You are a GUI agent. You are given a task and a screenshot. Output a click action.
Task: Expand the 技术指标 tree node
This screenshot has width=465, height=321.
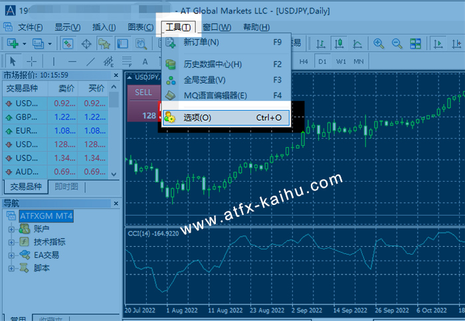tap(11, 242)
